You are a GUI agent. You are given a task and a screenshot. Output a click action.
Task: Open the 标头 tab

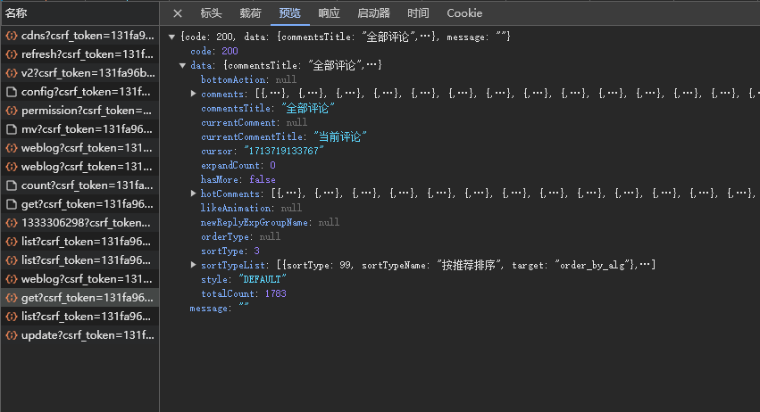pyautogui.click(x=211, y=13)
